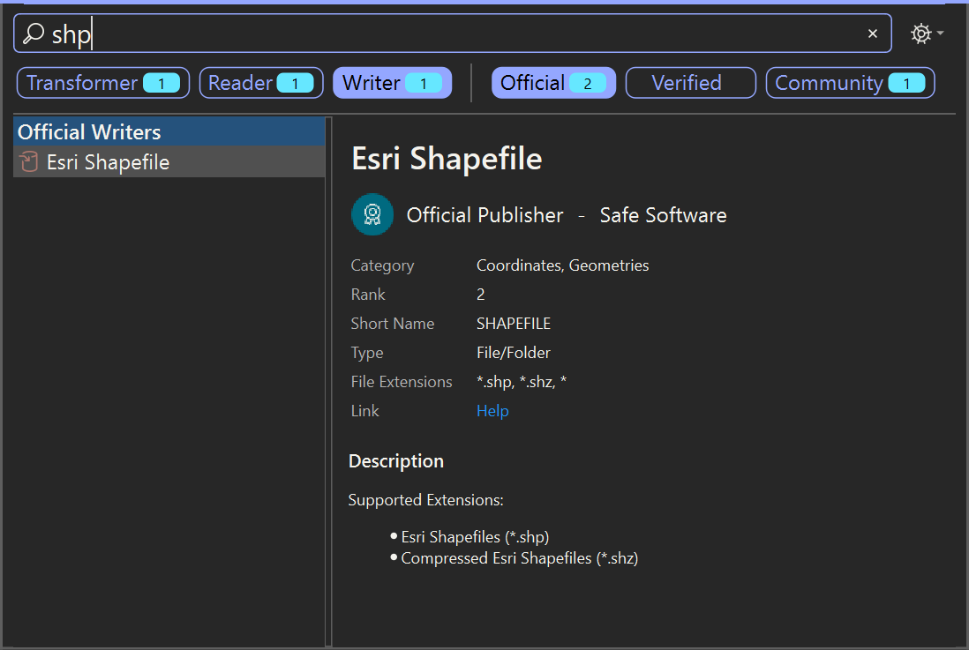Click the 'Link' field label
The width and height of the screenshot is (969, 650).
[x=365, y=411]
